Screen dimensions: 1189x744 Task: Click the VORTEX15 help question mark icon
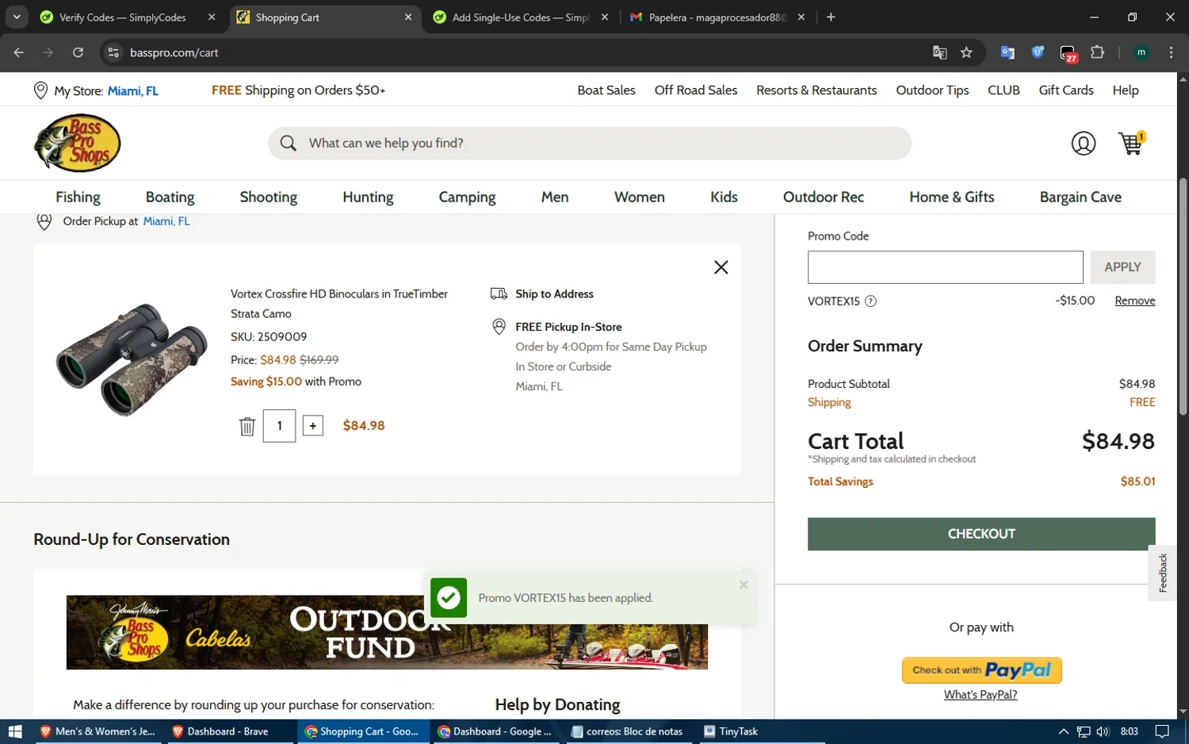click(x=870, y=301)
